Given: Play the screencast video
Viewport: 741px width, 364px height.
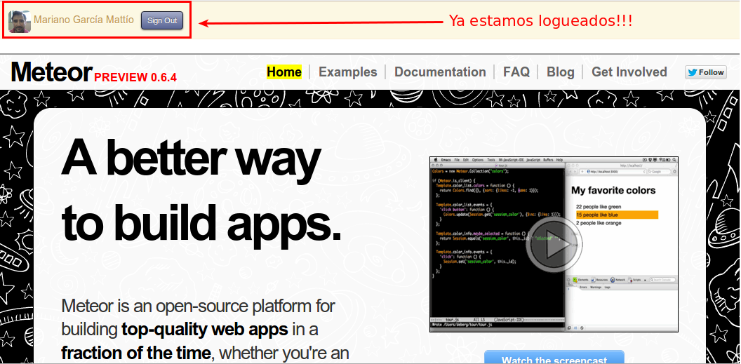Looking at the screenshot, I should [554, 245].
